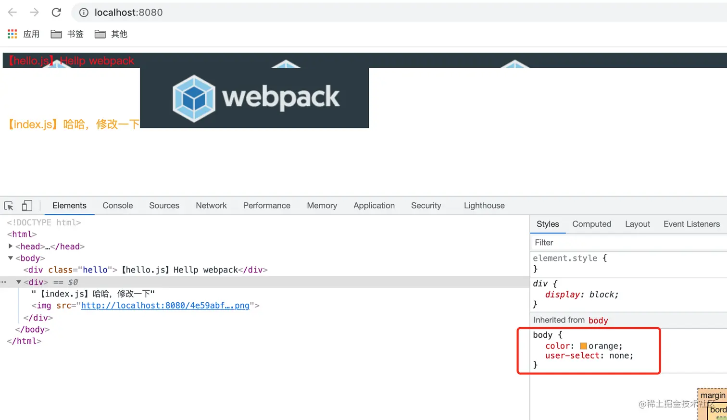This screenshot has width=727, height=420.
Task: Click the webpack logo image
Action: 254,98
